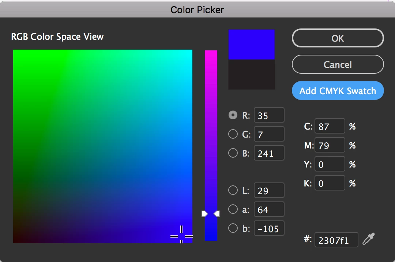The image size is (395, 262).
Task: Choose the Lab 'b' radio button
Action: click(x=233, y=228)
